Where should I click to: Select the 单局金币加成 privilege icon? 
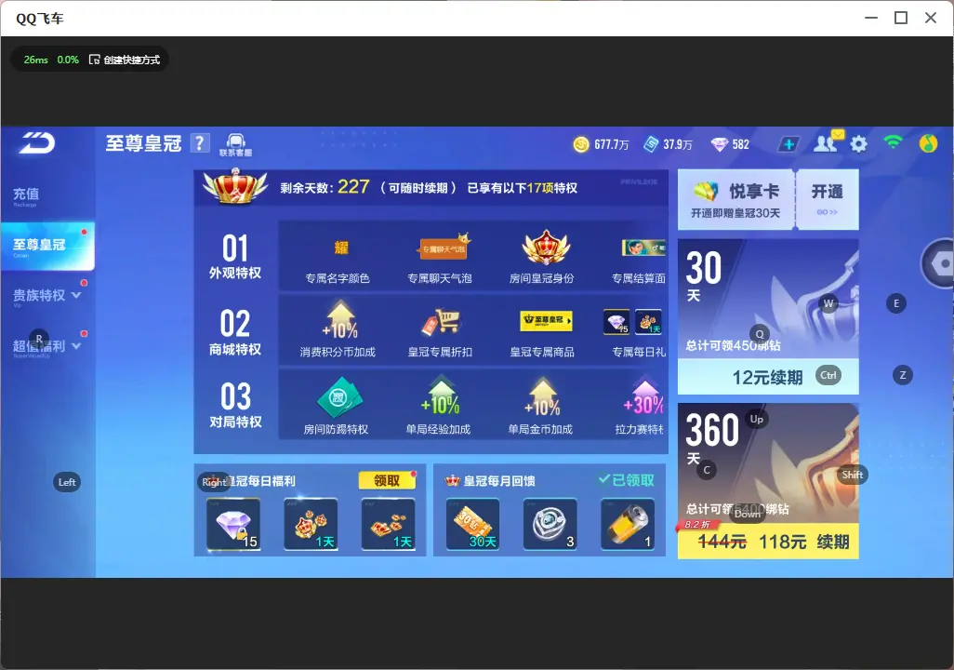coord(542,396)
